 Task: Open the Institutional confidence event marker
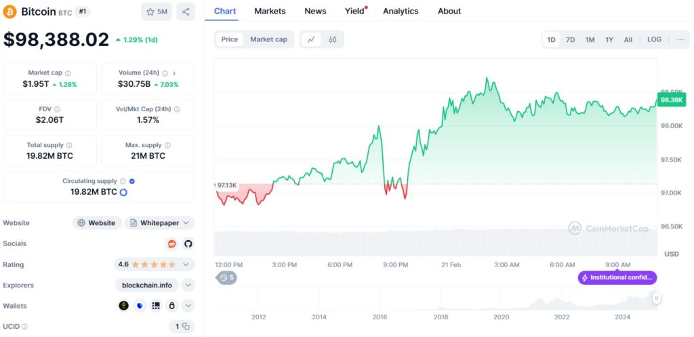click(x=617, y=277)
